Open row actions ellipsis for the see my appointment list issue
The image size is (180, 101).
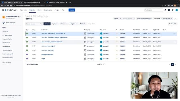174,34
